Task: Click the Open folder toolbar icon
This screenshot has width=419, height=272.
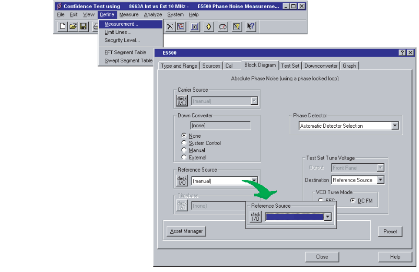Action: click(x=73, y=27)
